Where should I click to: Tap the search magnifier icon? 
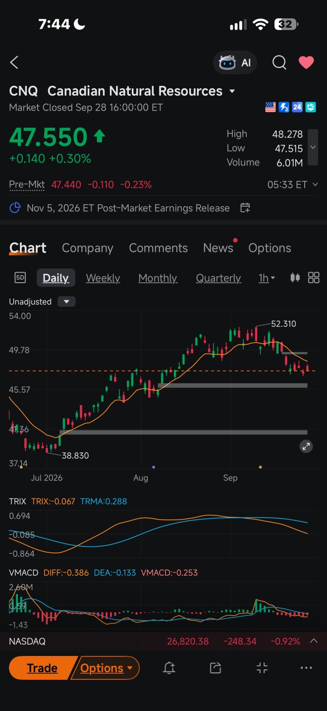pos(279,62)
